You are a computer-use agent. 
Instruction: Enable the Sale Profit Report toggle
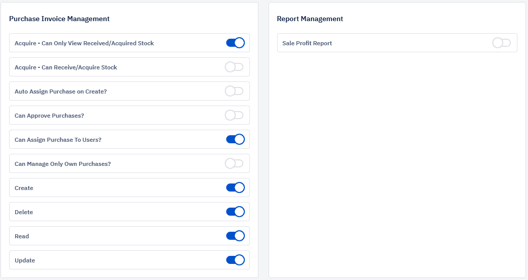coord(501,43)
